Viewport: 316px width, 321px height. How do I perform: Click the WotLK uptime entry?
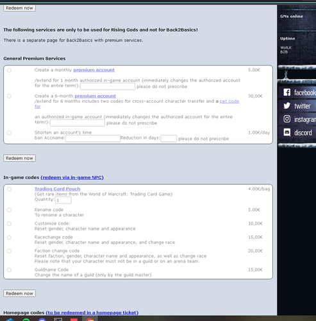tap(286, 48)
